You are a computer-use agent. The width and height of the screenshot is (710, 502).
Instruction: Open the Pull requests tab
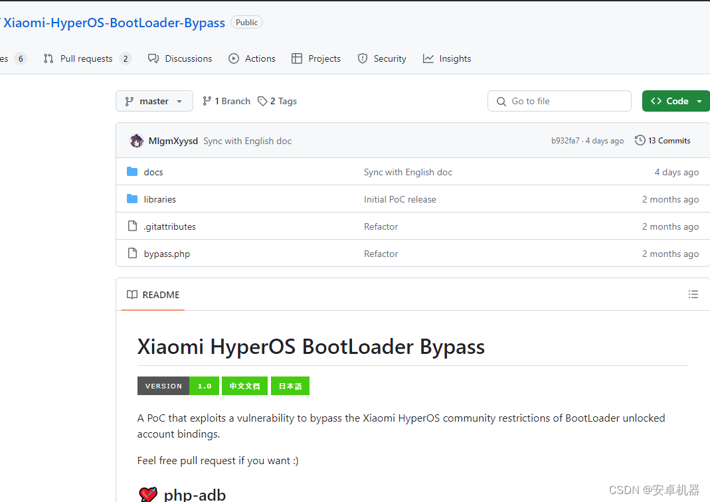(x=87, y=58)
